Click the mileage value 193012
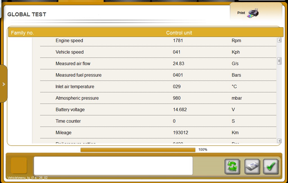 (181, 132)
